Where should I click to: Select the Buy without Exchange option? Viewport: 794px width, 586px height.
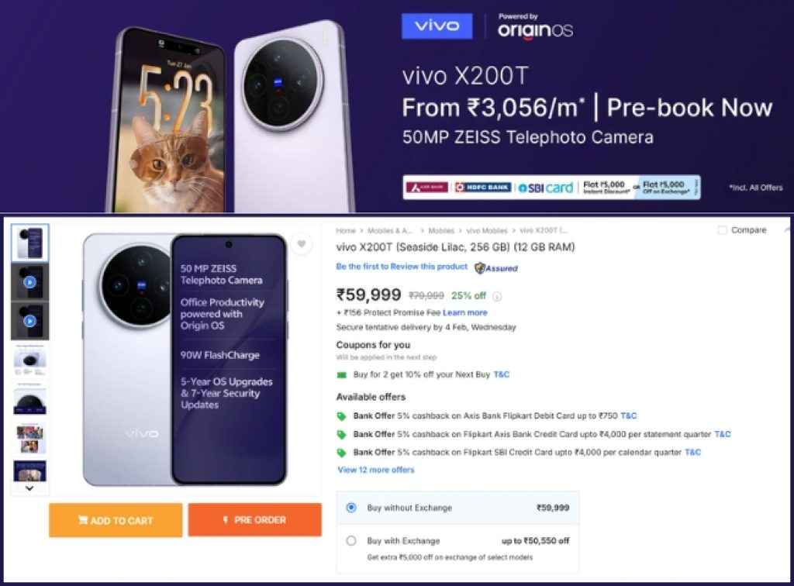pyautogui.click(x=351, y=506)
